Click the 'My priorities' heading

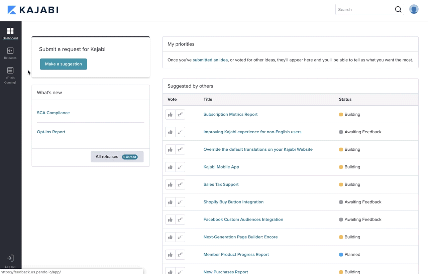(x=181, y=44)
